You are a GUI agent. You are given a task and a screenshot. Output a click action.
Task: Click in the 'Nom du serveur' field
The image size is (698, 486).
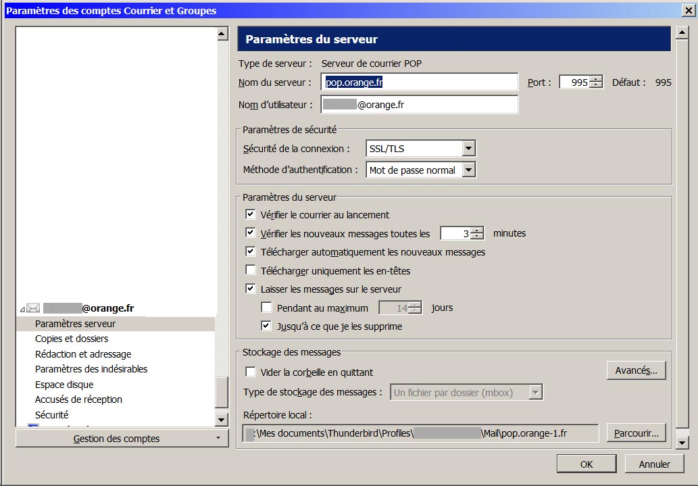click(x=419, y=82)
